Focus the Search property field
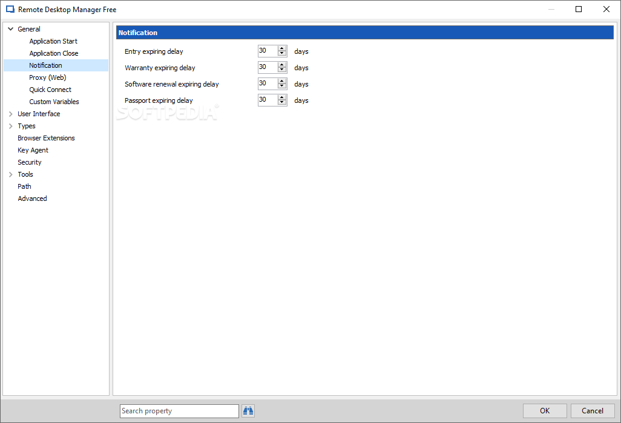 pyautogui.click(x=179, y=411)
